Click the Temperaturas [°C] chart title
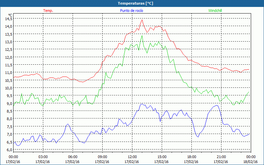The image size is (264, 165). (x=135, y=3)
